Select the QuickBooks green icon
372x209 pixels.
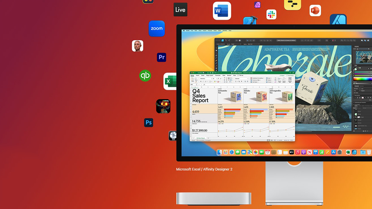tap(145, 75)
